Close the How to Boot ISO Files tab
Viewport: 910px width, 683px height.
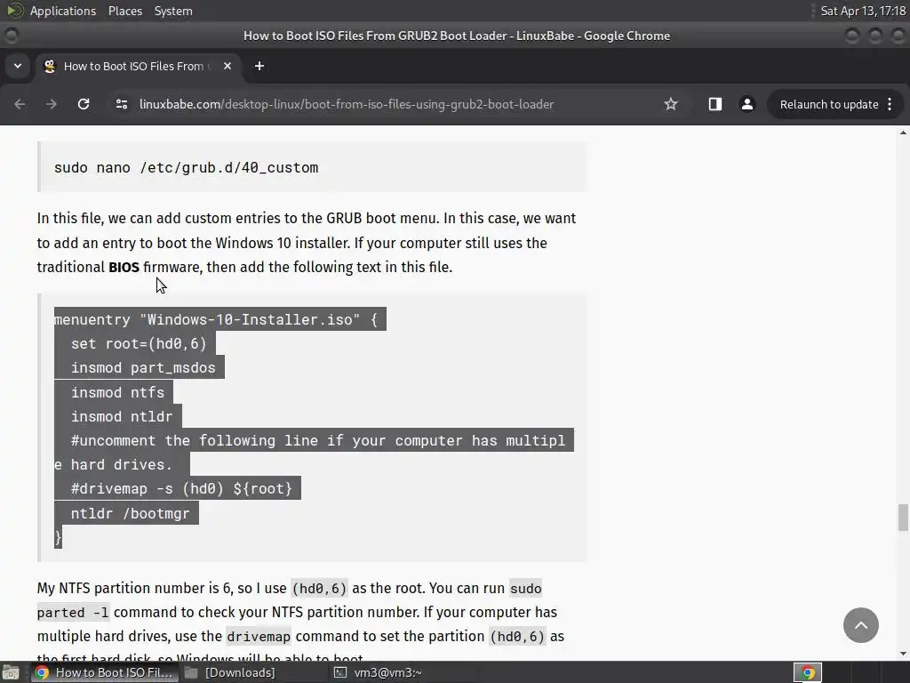coord(227,66)
